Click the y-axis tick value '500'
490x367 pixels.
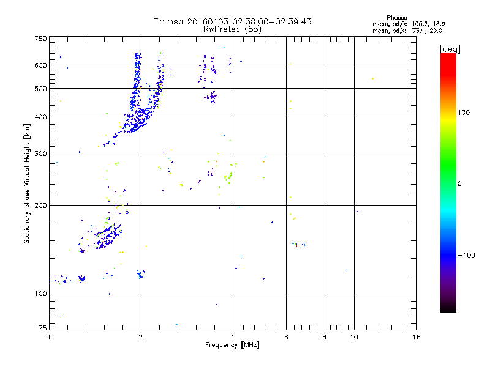tap(40, 89)
